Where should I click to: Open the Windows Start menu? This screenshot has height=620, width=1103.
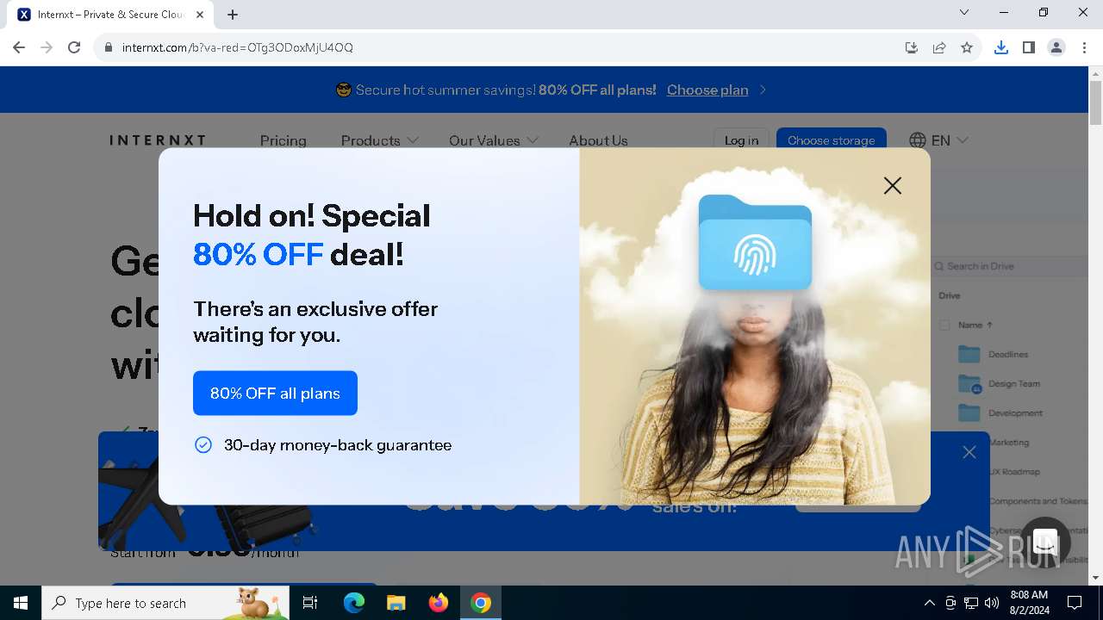click(21, 603)
